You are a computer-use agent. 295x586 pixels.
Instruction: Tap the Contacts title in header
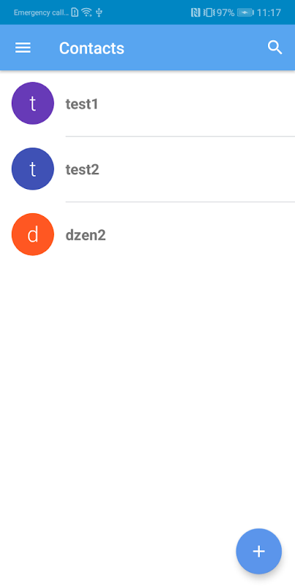(x=92, y=48)
